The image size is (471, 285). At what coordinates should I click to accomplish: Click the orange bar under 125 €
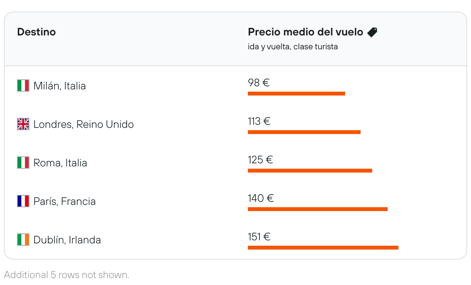[310, 171]
